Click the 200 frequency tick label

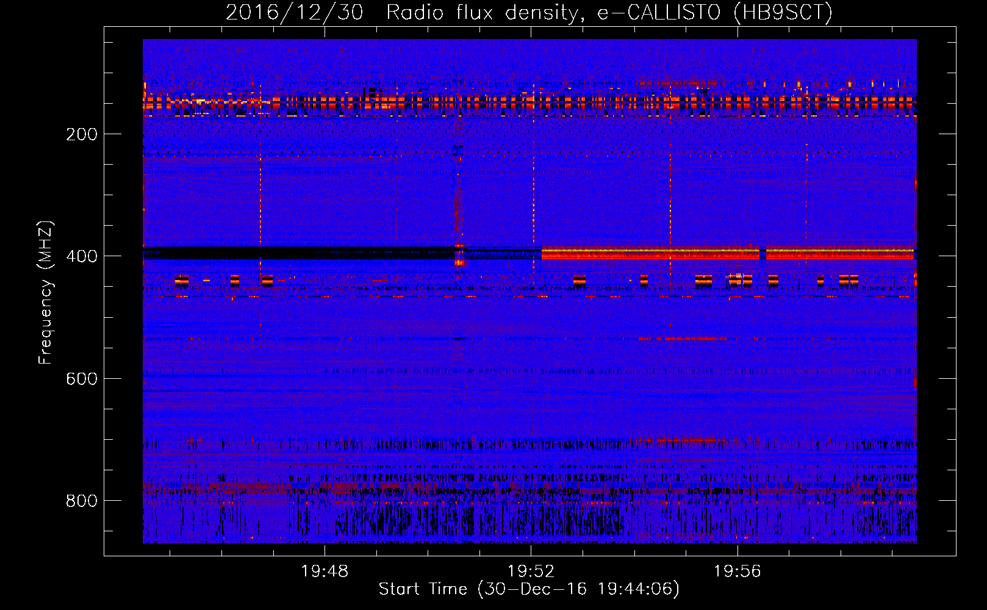tap(82, 134)
